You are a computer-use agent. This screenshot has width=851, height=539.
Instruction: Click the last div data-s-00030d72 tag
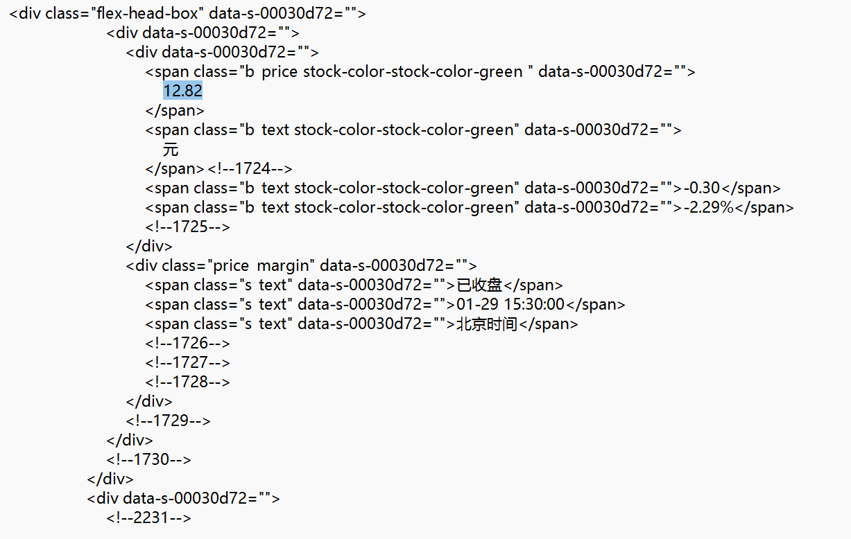click(184, 498)
